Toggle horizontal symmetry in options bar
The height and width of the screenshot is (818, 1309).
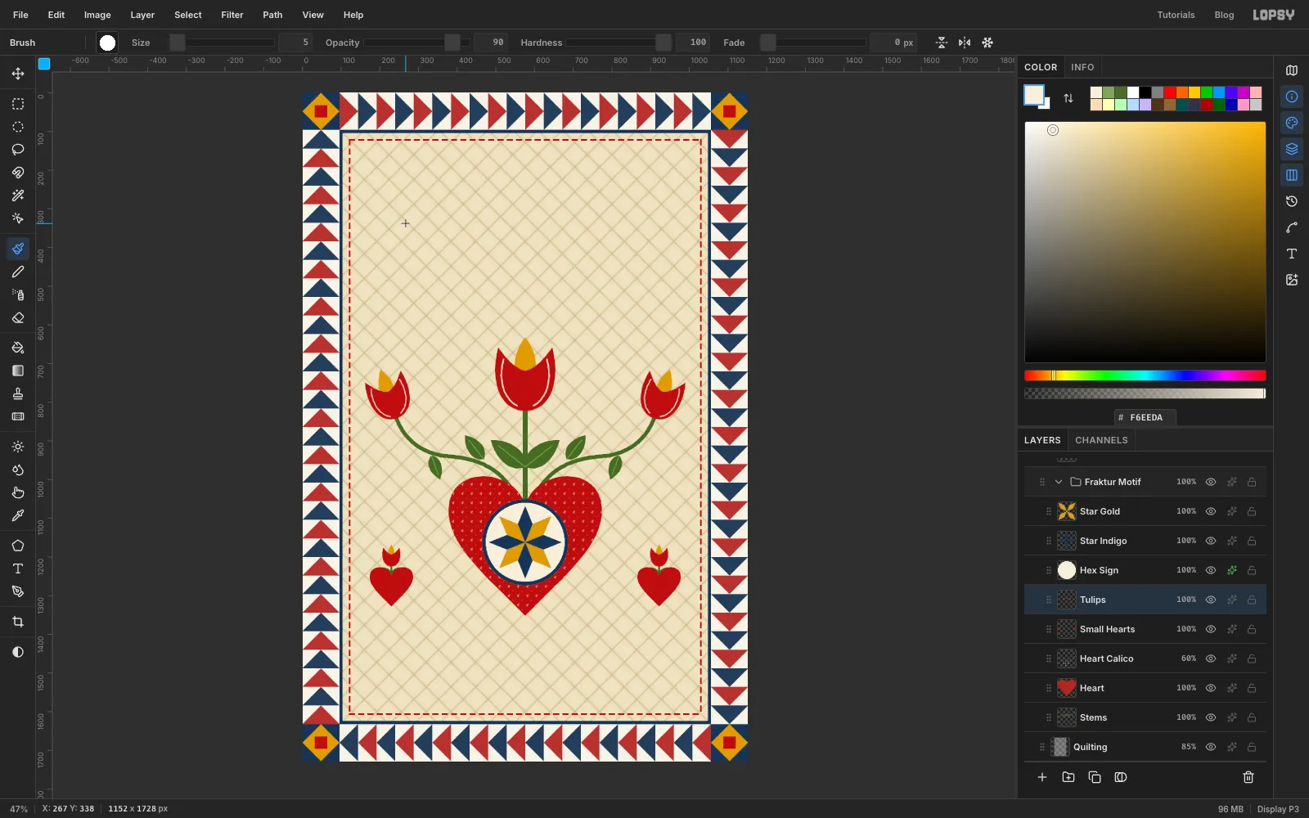pyautogui.click(x=965, y=43)
